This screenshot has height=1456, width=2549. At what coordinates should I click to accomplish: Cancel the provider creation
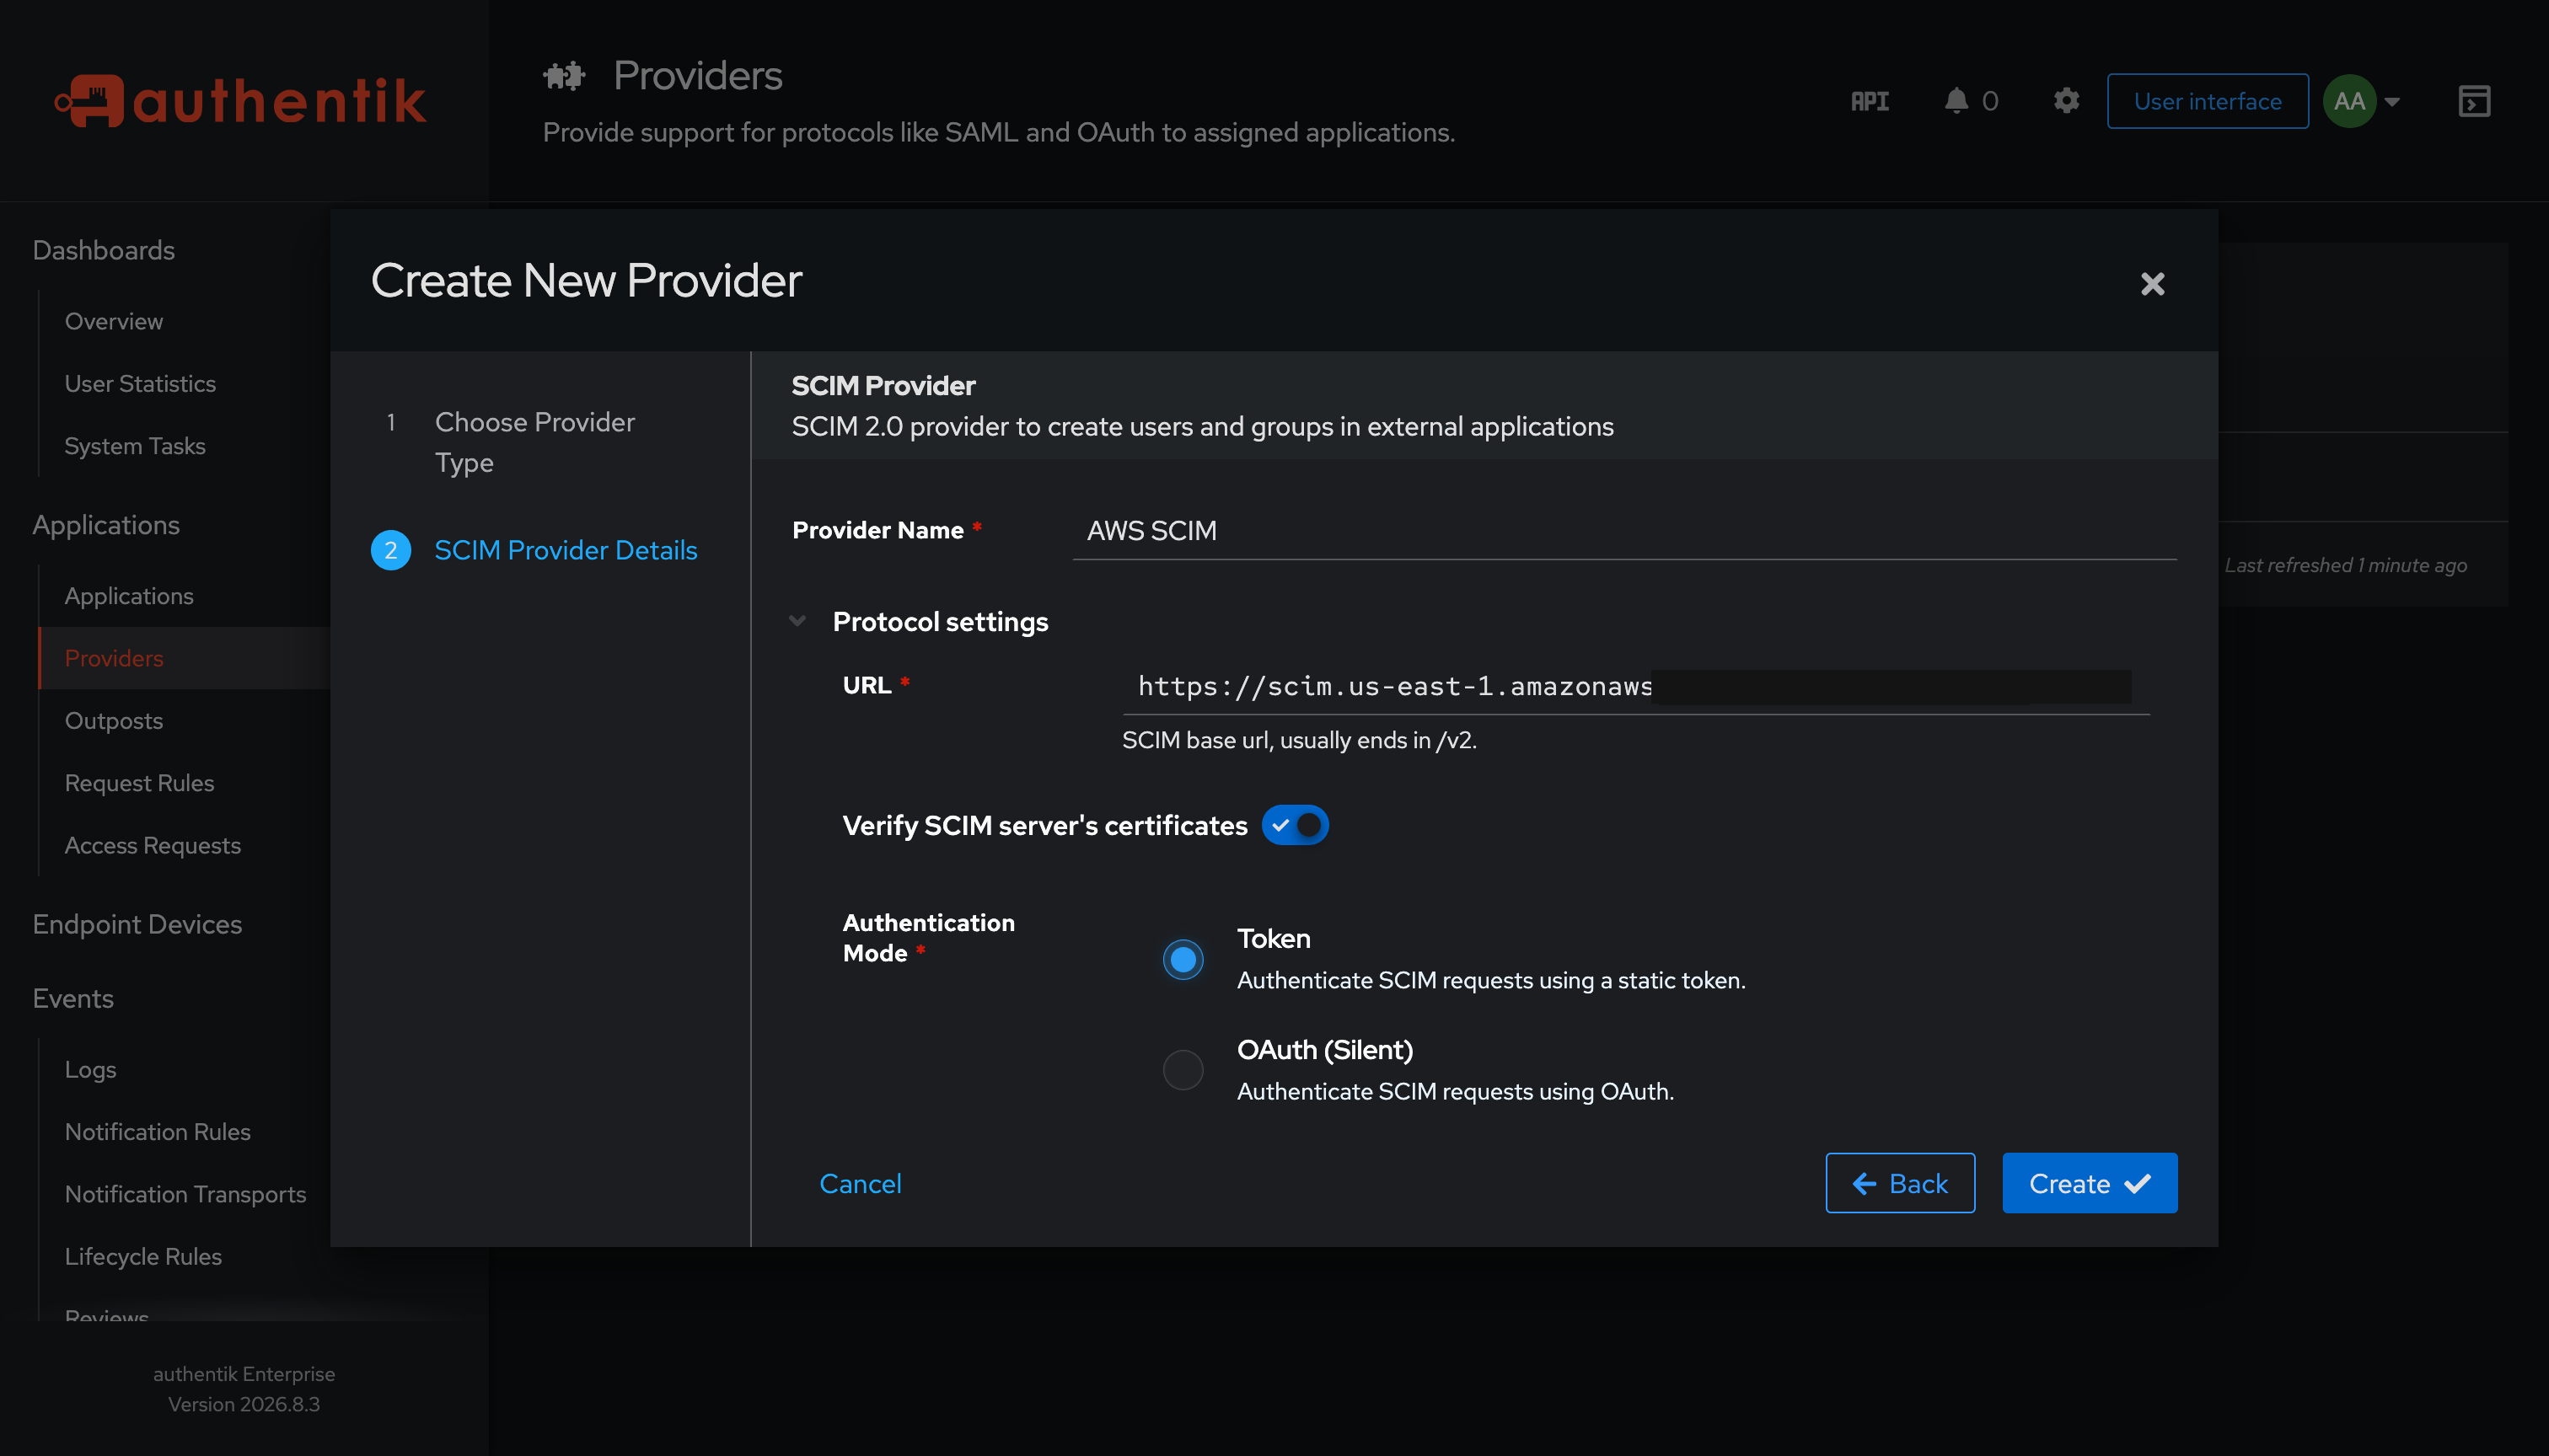(861, 1183)
